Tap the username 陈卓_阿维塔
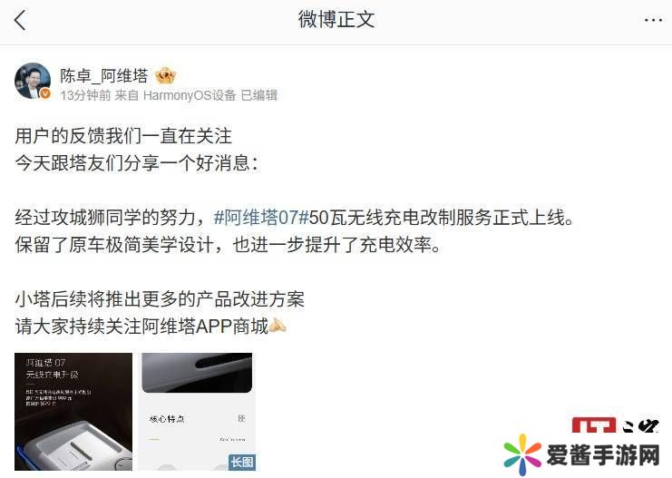The image size is (672, 478). click(103, 76)
